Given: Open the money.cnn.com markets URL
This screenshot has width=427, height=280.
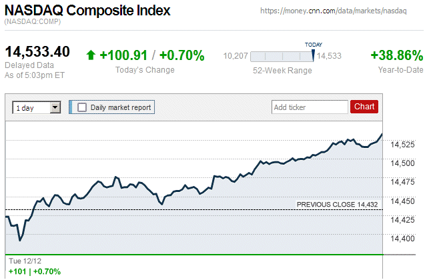Looking at the screenshot, I should click(333, 12).
